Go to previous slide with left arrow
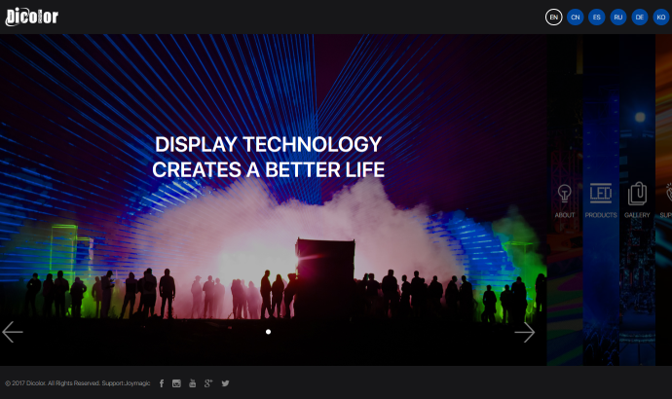This screenshot has width=672, height=399. pos(13,332)
